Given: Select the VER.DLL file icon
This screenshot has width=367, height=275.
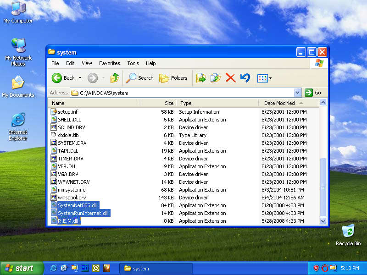Looking at the screenshot, I should point(54,166).
